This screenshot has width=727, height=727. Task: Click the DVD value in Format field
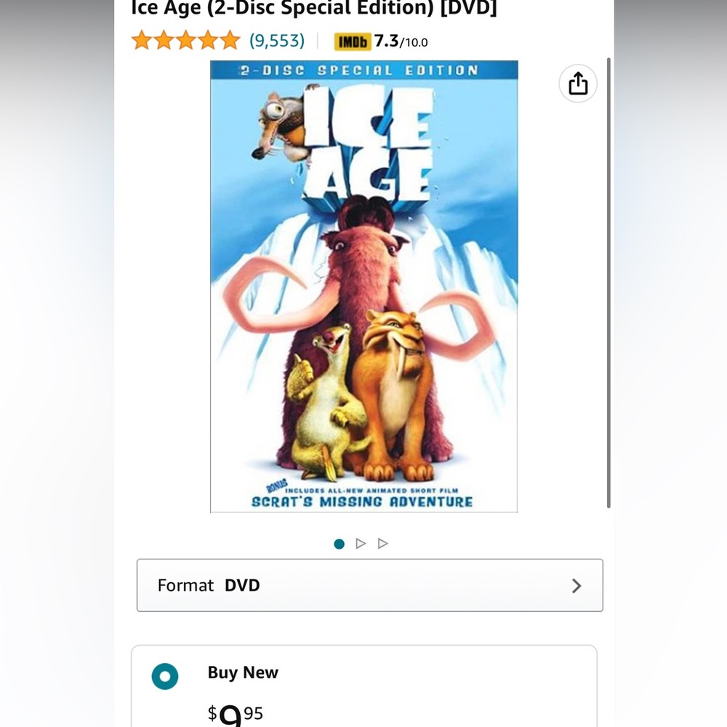coord(242,585)
